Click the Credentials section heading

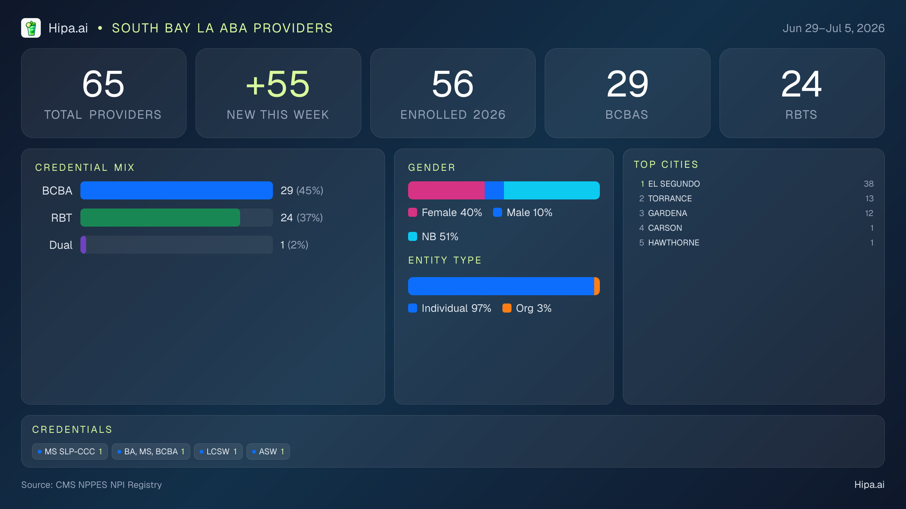tap(72, 429)
